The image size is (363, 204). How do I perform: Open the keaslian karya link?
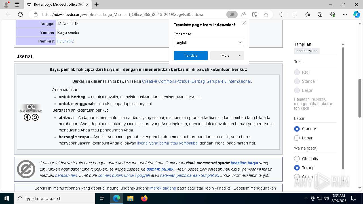coord(244,163)
